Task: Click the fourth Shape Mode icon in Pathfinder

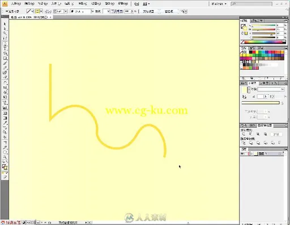Action: click(x=265, y=134)
